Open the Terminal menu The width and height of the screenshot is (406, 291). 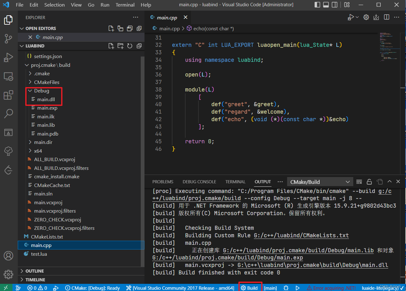(x=125, y=5)
